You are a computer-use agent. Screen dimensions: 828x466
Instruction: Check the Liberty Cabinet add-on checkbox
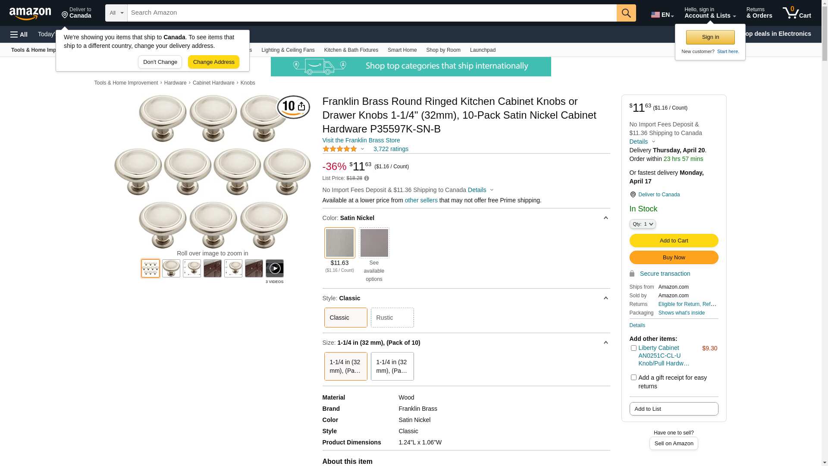pos(634,348)
